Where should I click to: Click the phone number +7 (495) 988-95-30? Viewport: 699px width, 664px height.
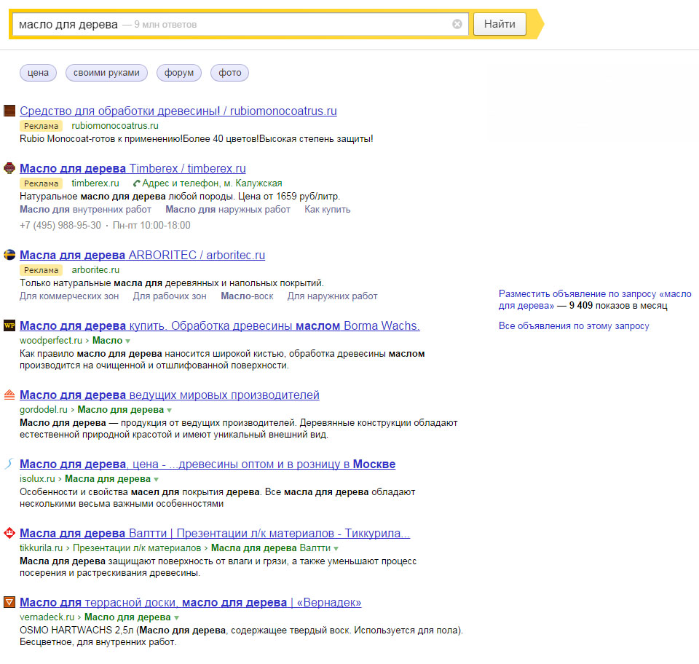click(60, 226)
